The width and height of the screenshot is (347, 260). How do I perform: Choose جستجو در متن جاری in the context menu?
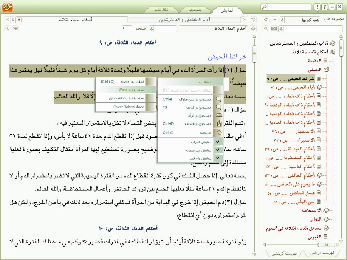coord(191,99)
